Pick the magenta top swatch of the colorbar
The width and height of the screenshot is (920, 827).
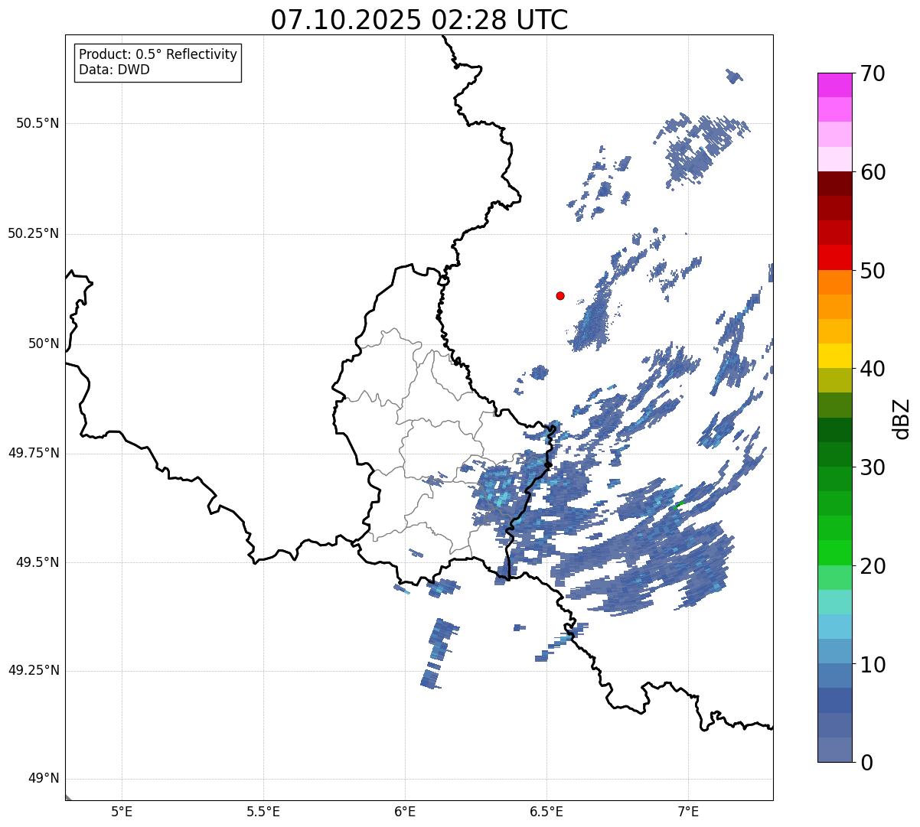[x=835, y=85]
